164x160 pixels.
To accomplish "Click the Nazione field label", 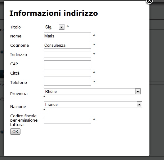I will [18, 107].
